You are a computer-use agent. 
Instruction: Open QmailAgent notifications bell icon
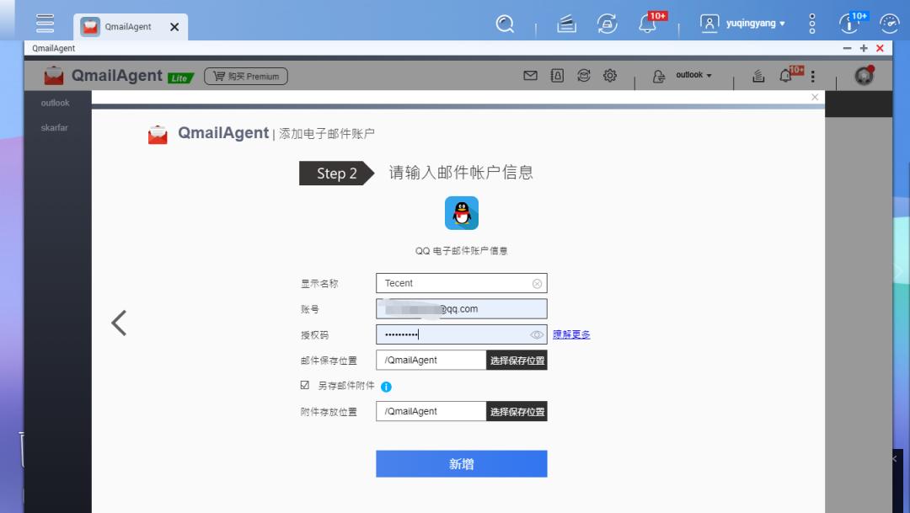(784, 76)
